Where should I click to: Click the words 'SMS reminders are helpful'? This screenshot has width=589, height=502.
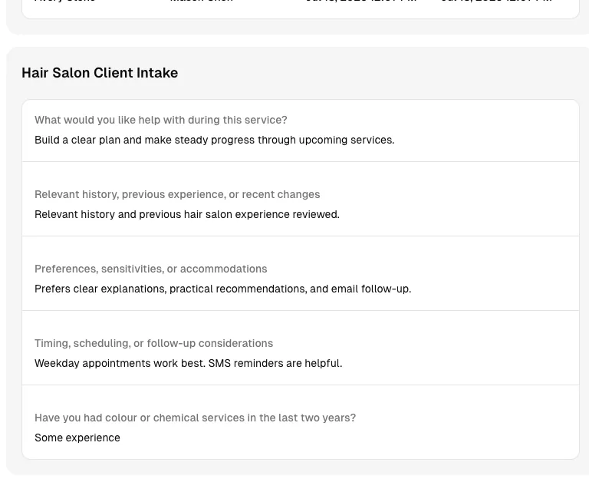tap(275, 363)
